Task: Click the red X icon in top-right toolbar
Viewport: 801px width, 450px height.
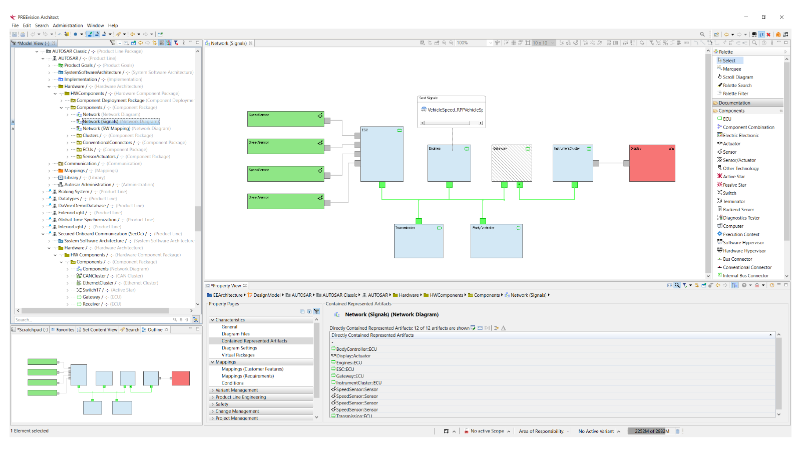Action: [768, 35]
